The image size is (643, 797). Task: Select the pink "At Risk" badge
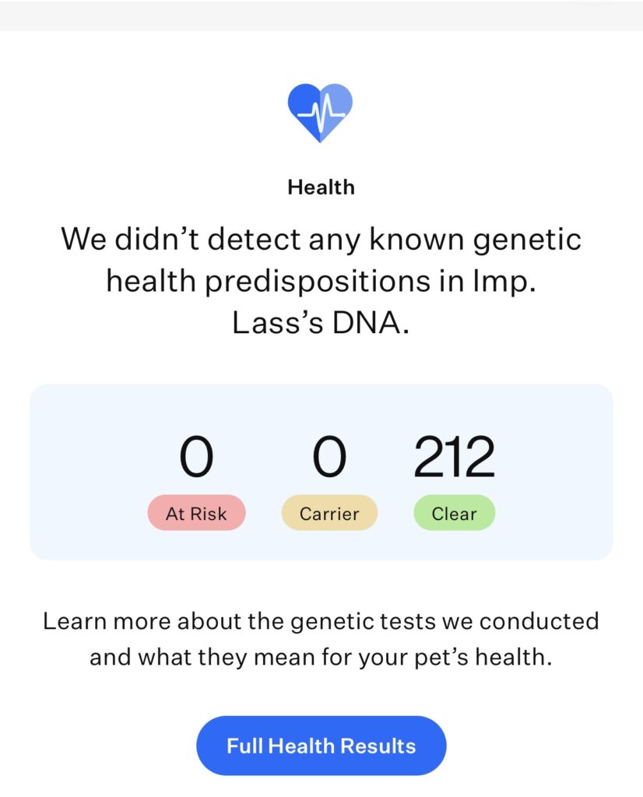click(196, 514)
